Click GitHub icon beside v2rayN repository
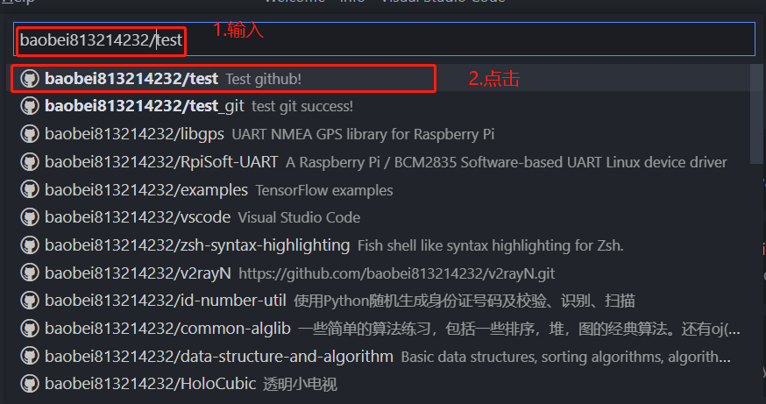 point(30,273)
